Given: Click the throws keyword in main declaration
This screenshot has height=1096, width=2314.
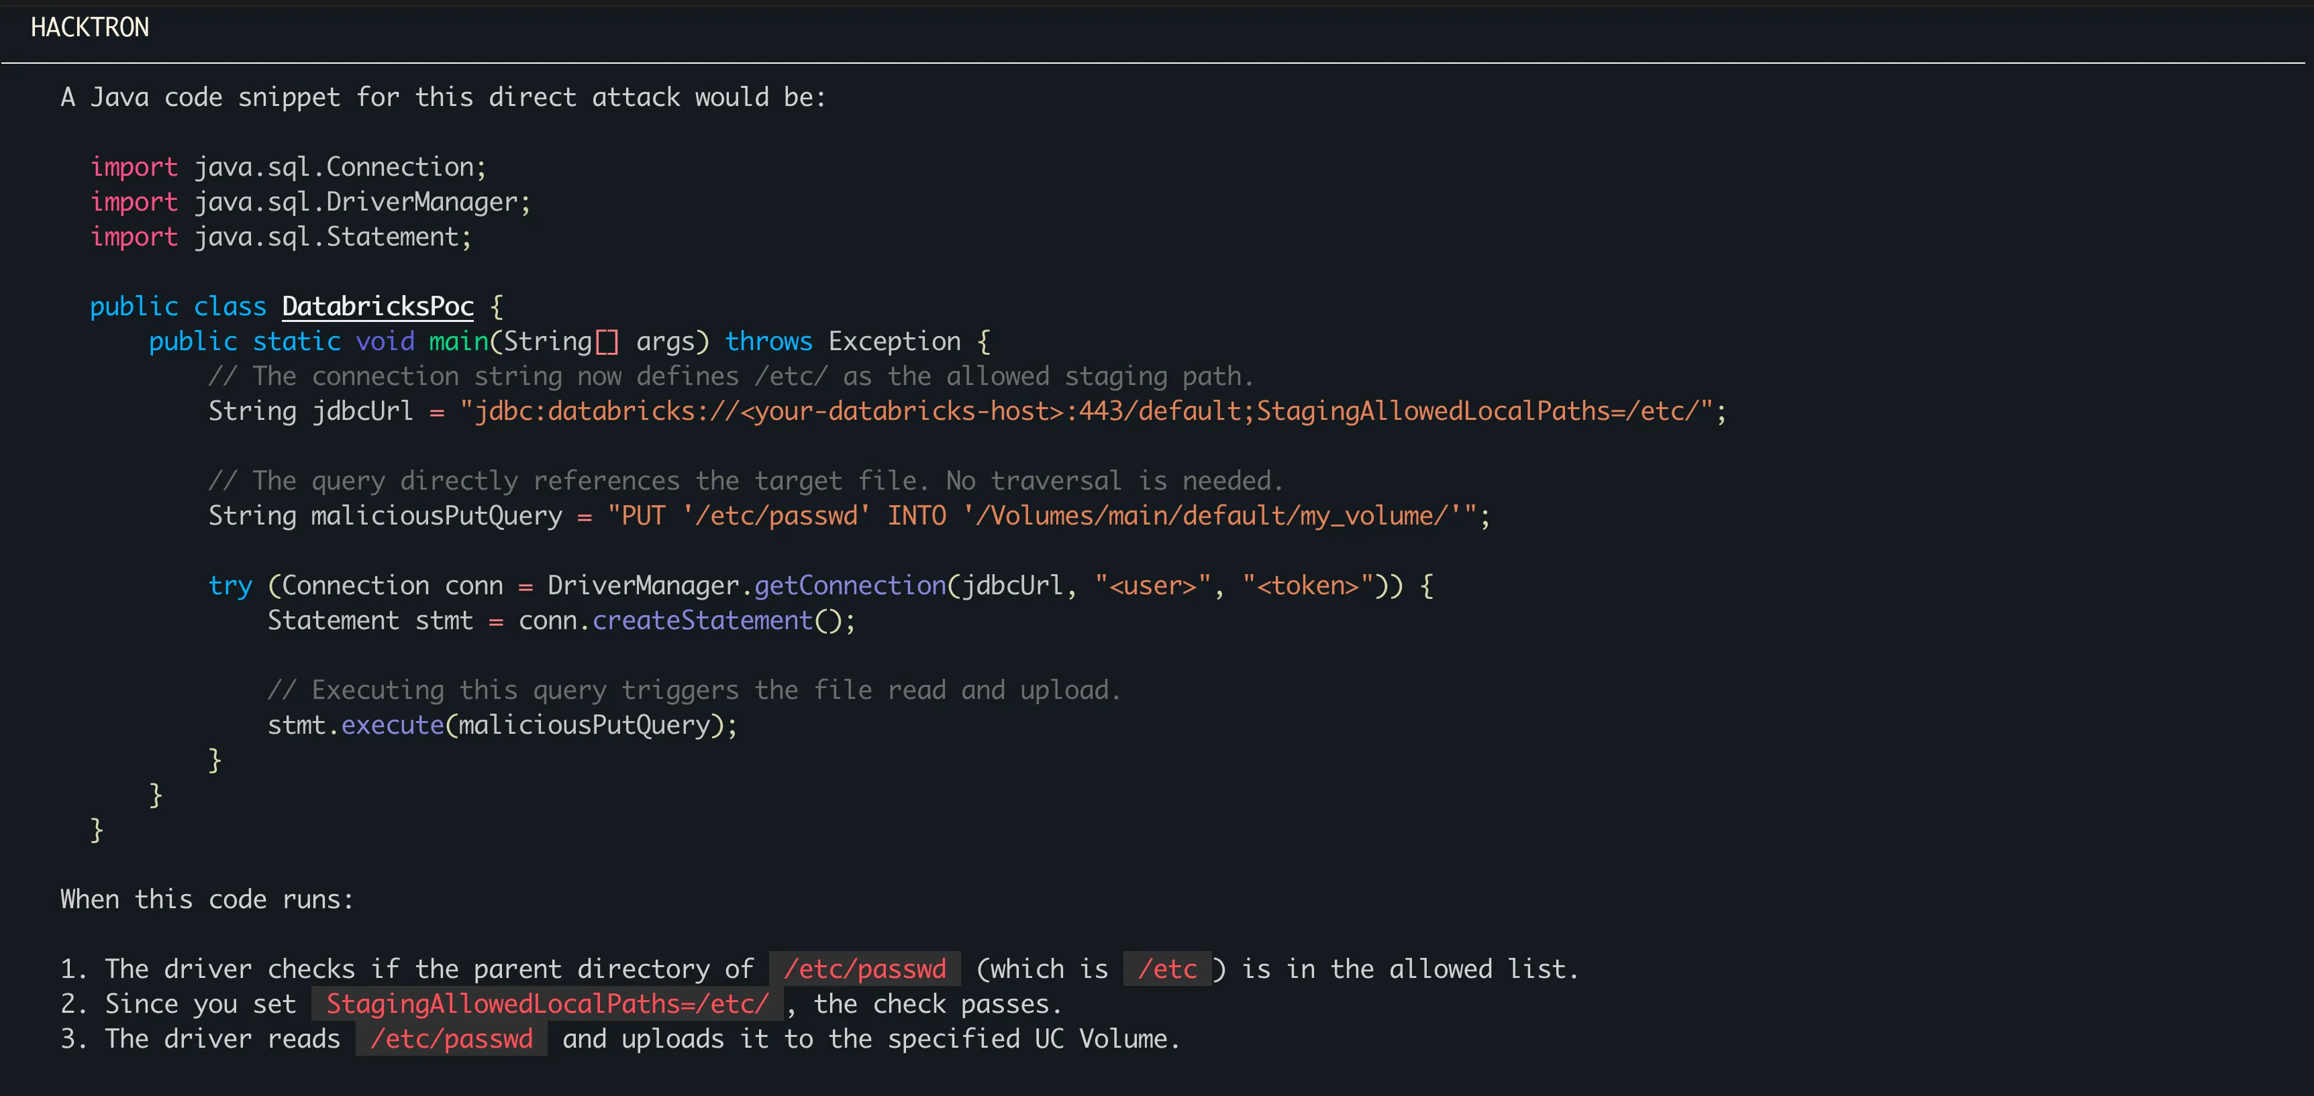Looking at the screenshot, I should point(769,341).
